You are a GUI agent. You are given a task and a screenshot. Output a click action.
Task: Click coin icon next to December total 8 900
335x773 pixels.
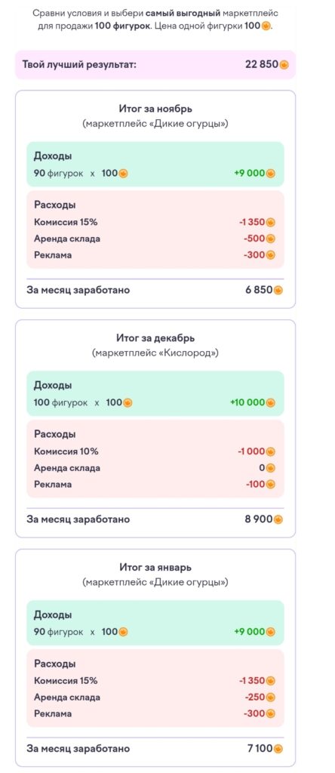coord(278,519)
